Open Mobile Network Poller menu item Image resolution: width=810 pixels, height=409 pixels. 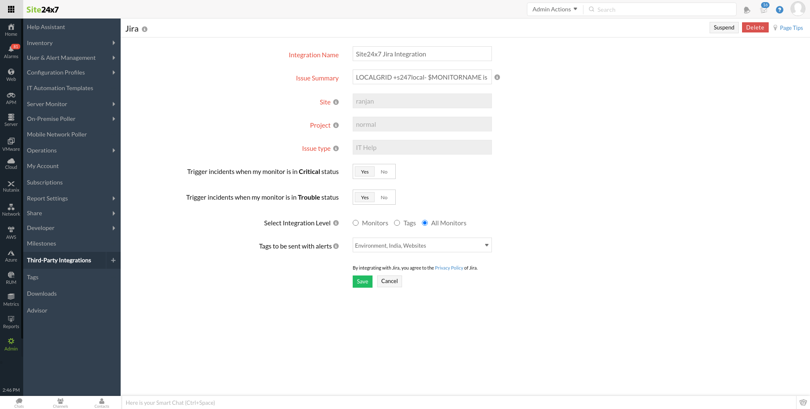57,134
